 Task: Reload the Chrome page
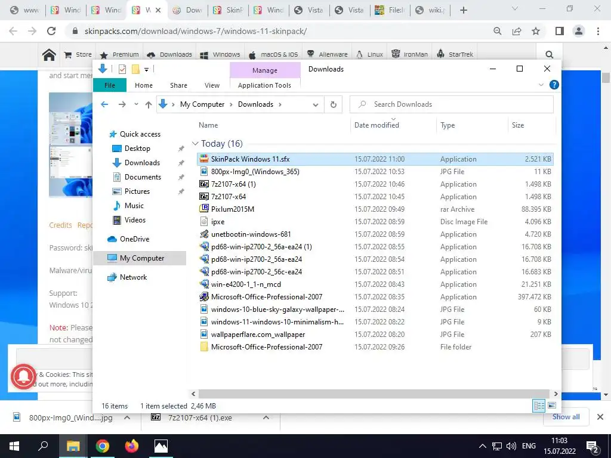pos(51,31)
